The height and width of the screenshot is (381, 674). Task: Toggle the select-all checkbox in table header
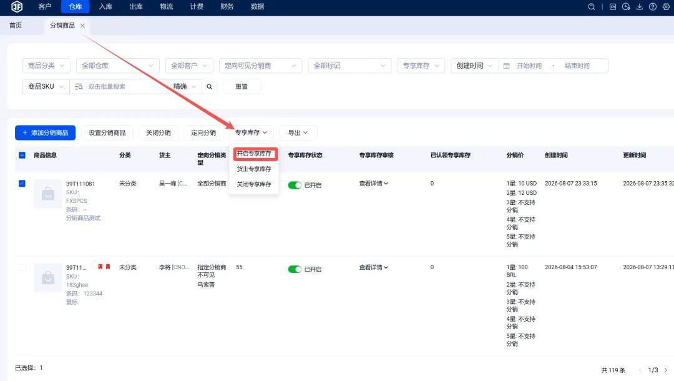[22, 156]
